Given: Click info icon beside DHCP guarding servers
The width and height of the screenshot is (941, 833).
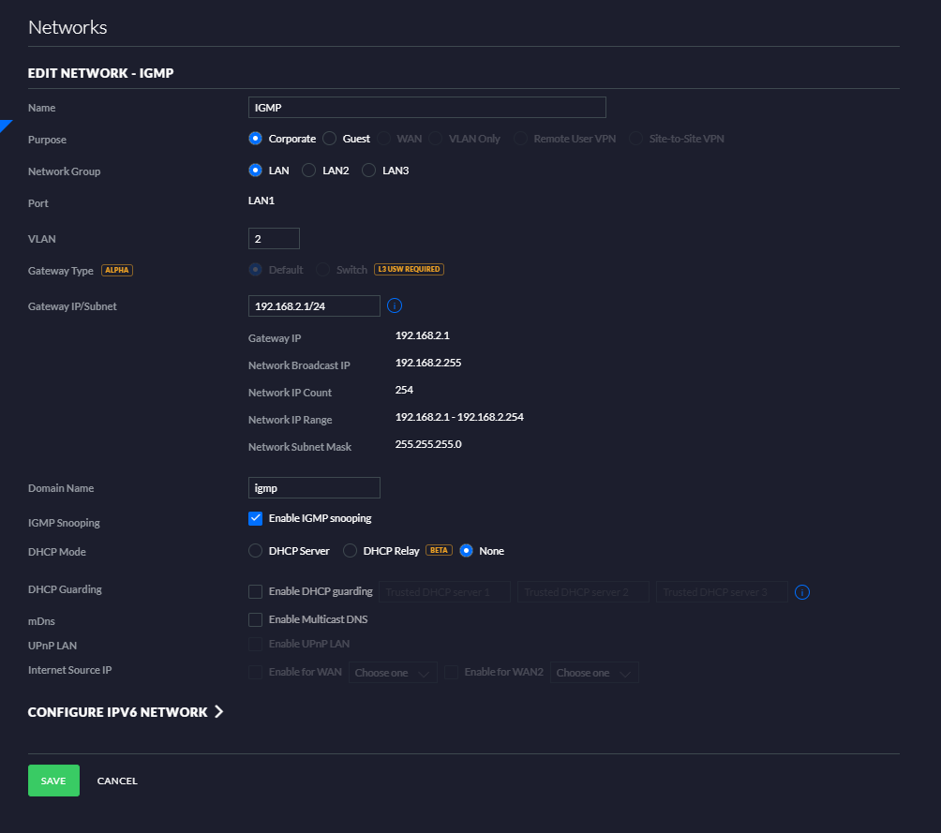Looking at the screenshot, I should (801, 592).
